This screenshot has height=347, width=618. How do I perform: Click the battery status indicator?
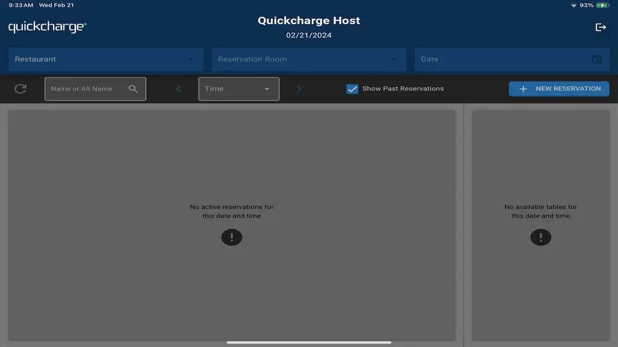(x=603, y=5)
